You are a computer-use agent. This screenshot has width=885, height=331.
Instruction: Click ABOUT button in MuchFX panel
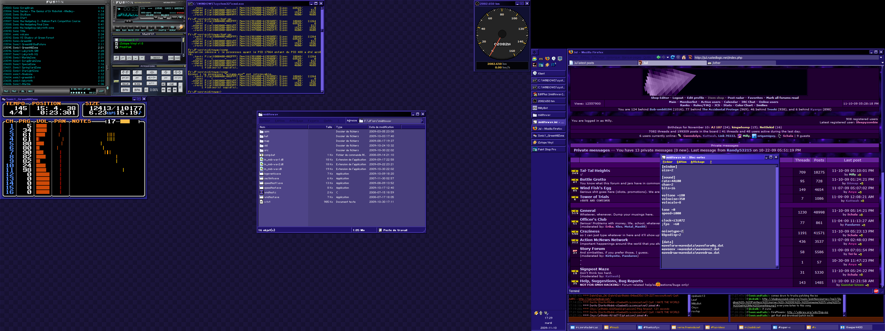tap(157, 58)
